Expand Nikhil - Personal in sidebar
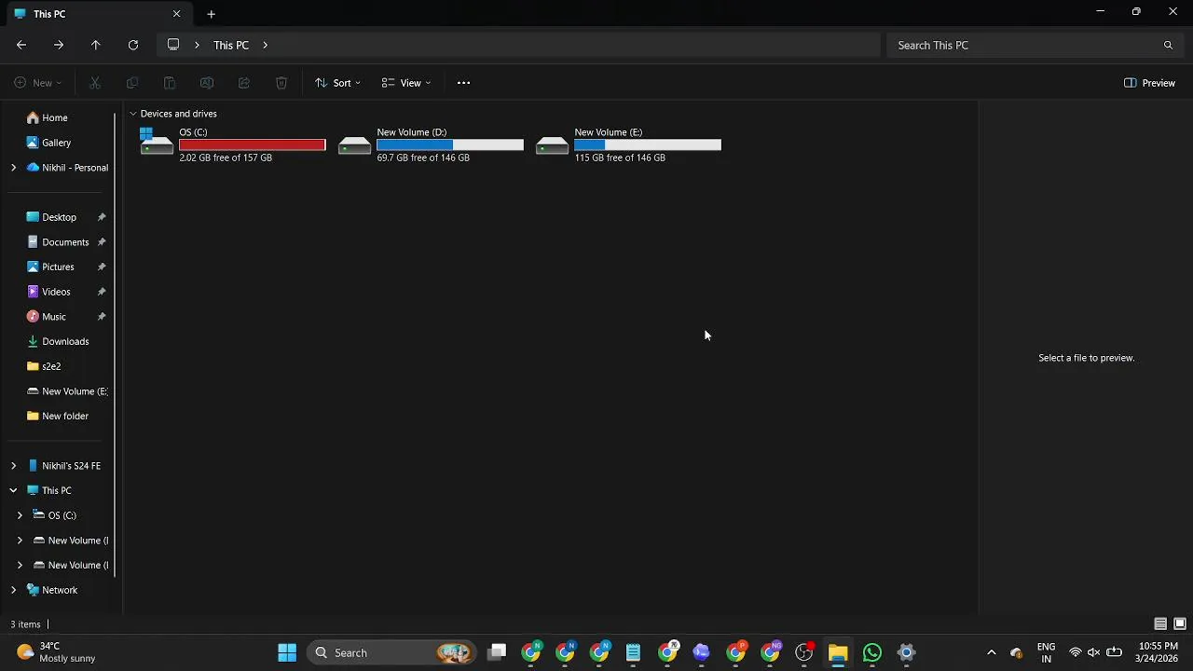1193x671 pixels. pyautogui.click(x=13, y=168)
